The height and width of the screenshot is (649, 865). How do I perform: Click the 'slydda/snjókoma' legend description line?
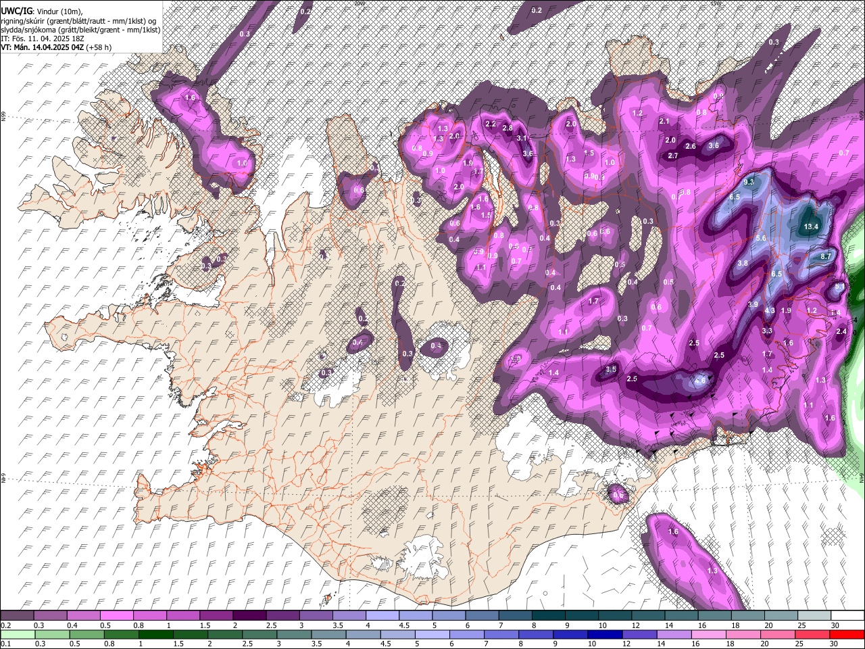pyautogui.click(x=80, y=30)
